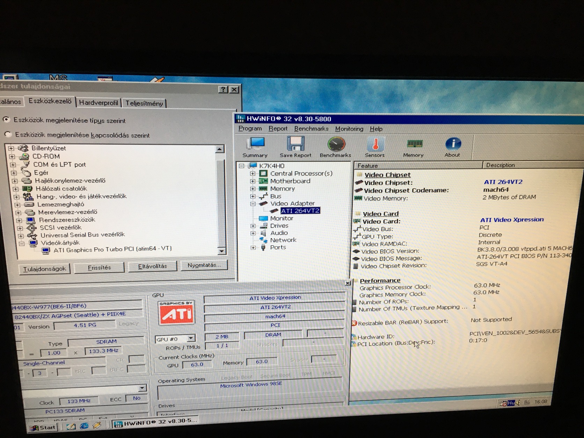The height and width of the screenshot is (438, 584).
Task: Click the Billentyűzet keyboard device icon
Action: (23, 148)
